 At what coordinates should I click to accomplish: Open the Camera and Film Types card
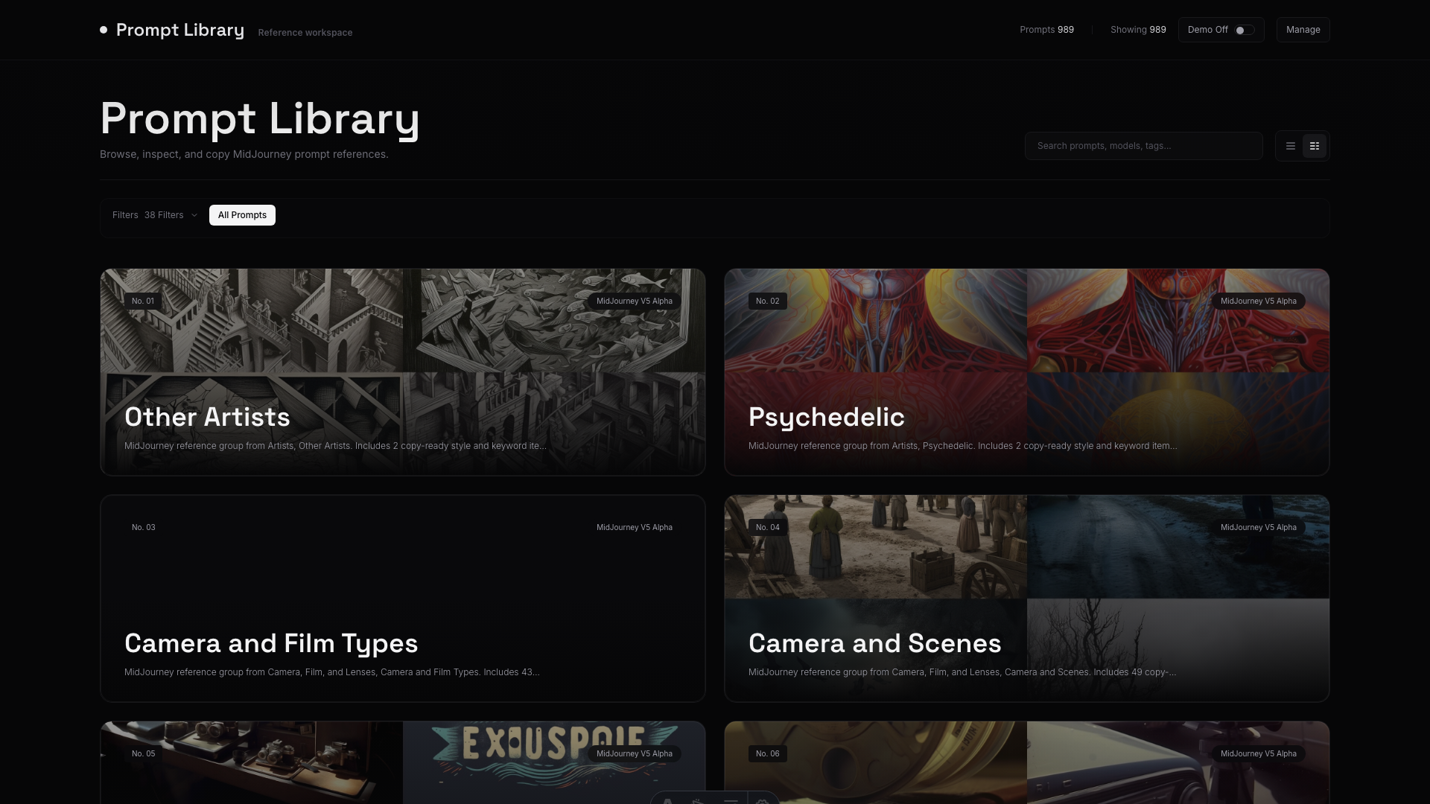(x=403, y=599)
